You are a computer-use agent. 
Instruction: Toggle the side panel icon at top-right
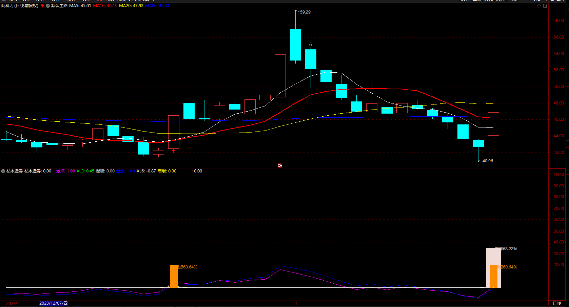tap(545, 6)
